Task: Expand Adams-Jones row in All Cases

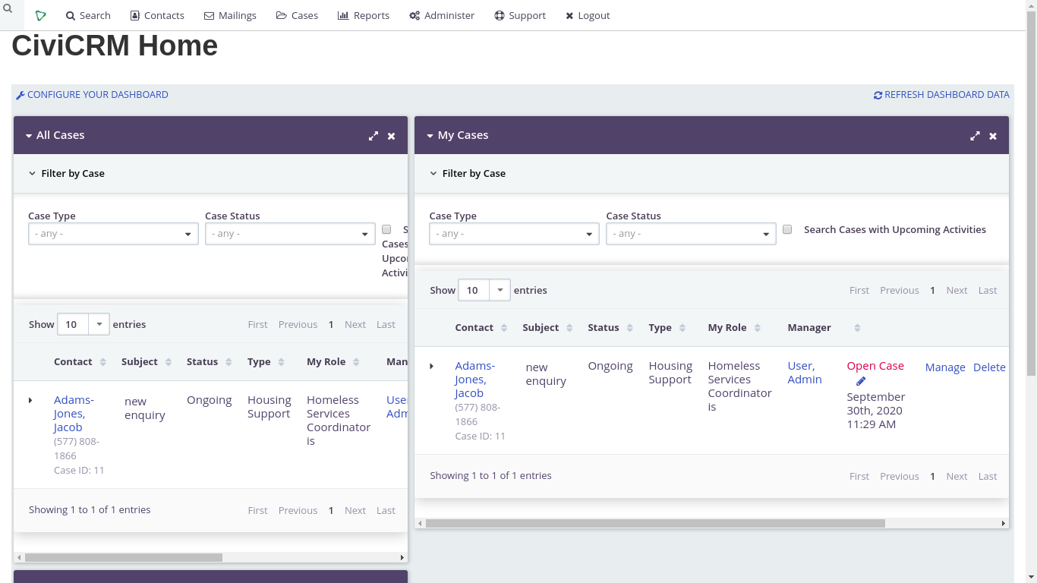Action: pyautogui.click(x=30, y=400)
